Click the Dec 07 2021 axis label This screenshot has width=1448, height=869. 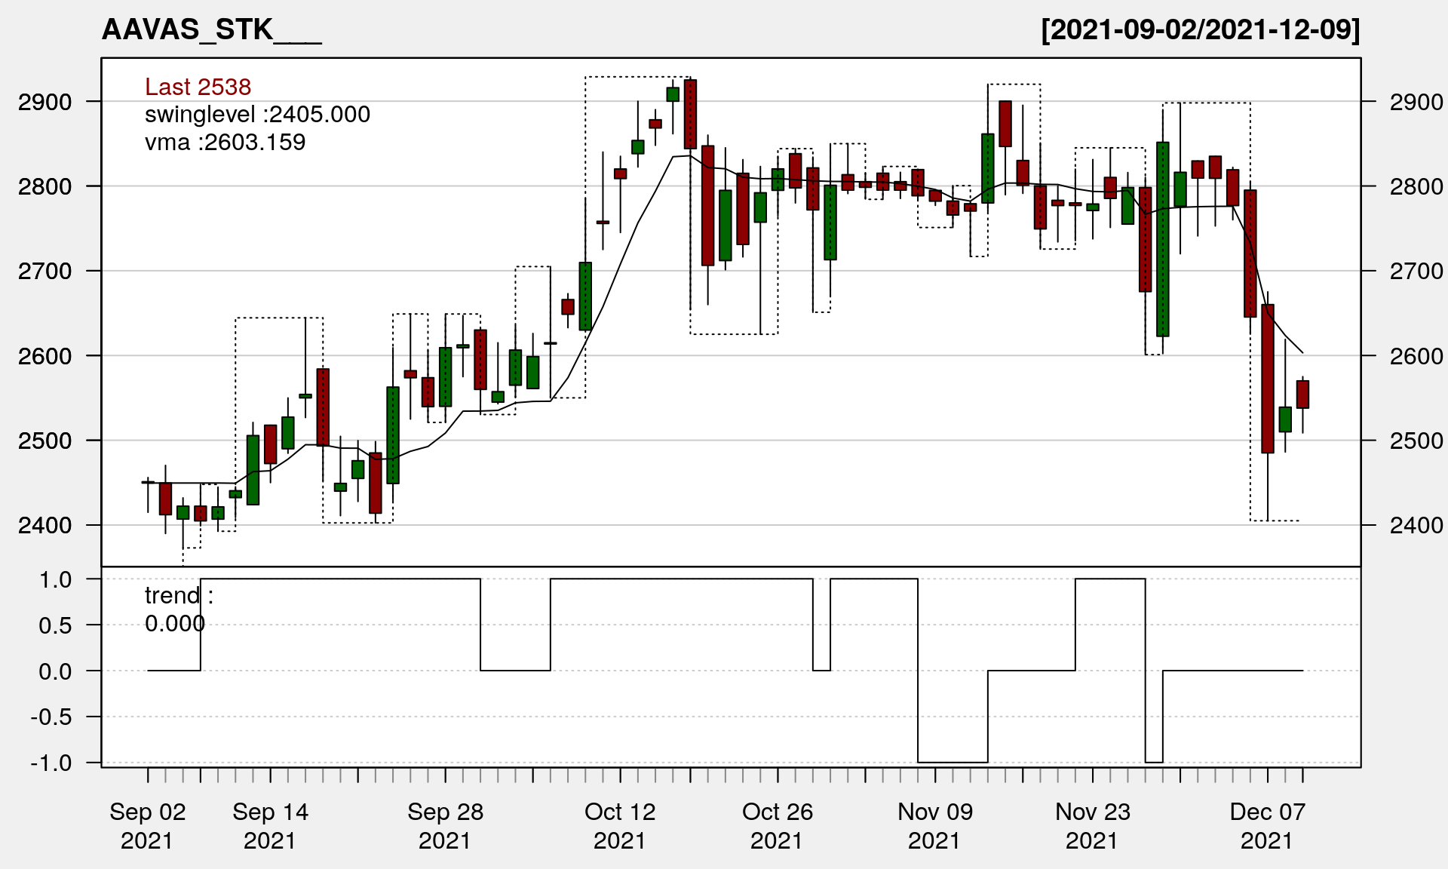click(1267, 825)
